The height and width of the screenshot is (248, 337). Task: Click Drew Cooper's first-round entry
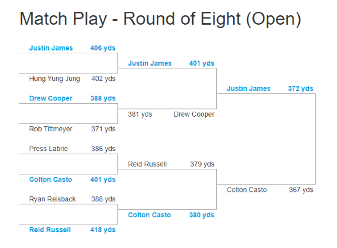[51, 98]
